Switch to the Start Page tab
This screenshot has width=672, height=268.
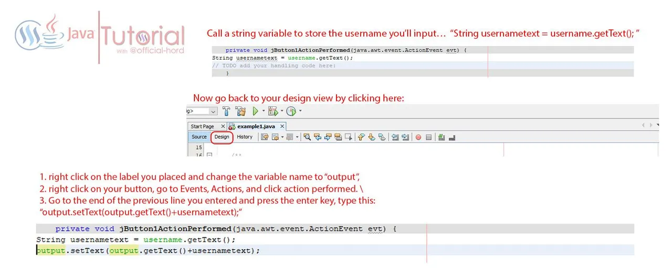pyautogui.click(x=203, y=126)
